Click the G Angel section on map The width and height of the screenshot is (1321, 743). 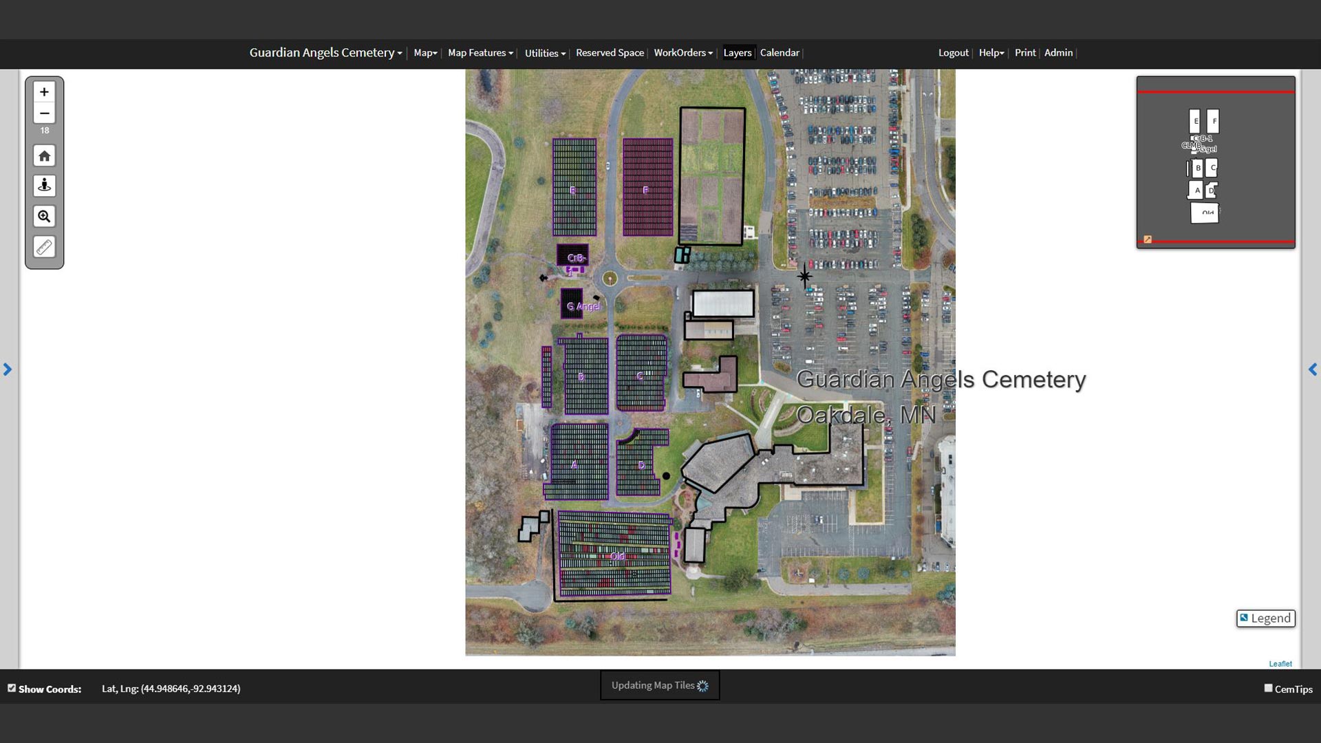click(x=572, y=303)
